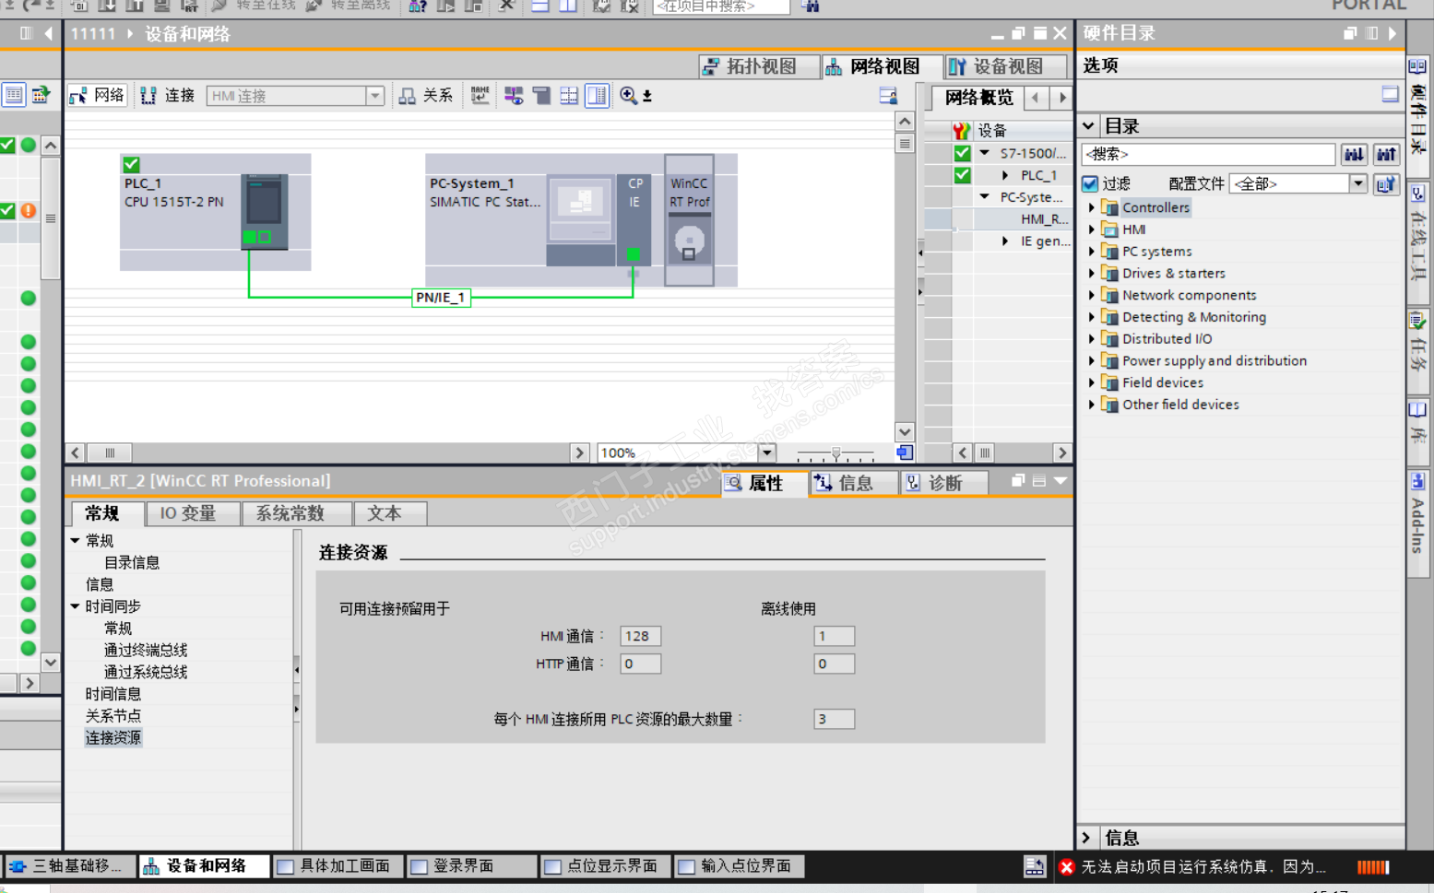This screenshot has height=893, width=1434.
Task: Select 通过终端总线 in properties tree
Action: (x=146, y=650)
